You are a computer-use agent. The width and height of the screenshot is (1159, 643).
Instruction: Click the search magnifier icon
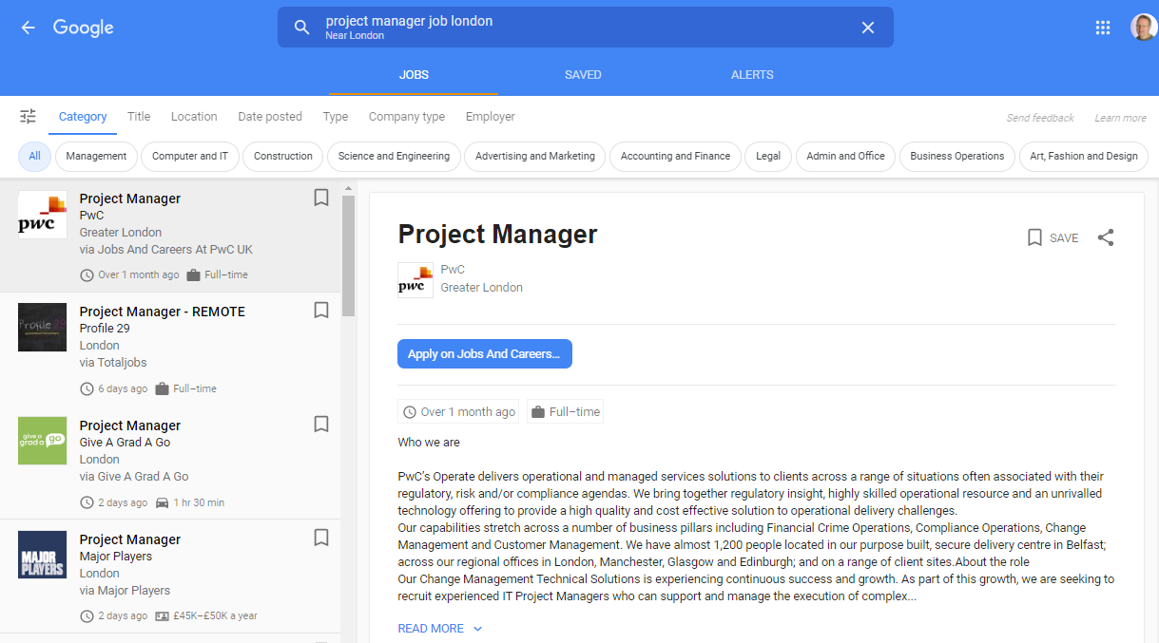301,28
